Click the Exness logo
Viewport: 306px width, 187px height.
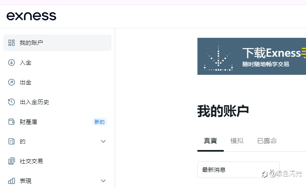(31, 16)
